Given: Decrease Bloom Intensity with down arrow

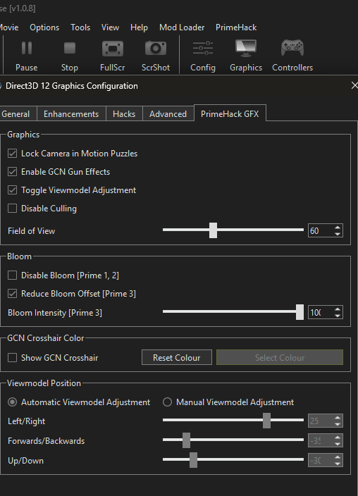Looking at the screenshot, I should (338, 316).
